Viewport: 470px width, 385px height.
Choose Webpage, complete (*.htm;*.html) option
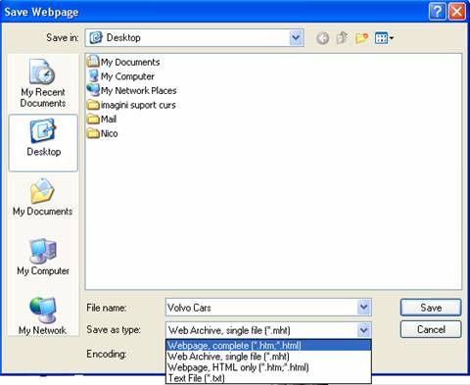[268, 345]
